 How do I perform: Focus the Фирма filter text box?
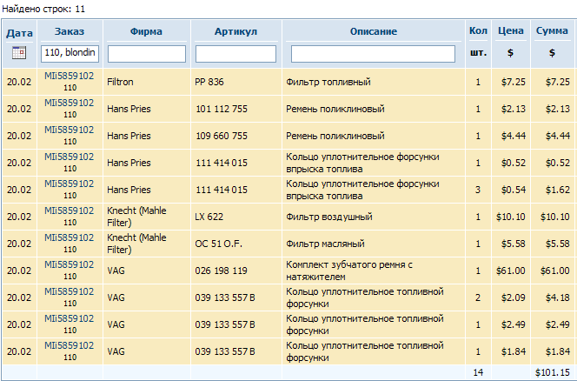146,54
